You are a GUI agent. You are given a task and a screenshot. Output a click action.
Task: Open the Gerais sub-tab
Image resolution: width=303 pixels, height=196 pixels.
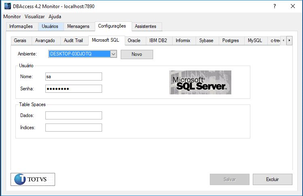point(20,40)
